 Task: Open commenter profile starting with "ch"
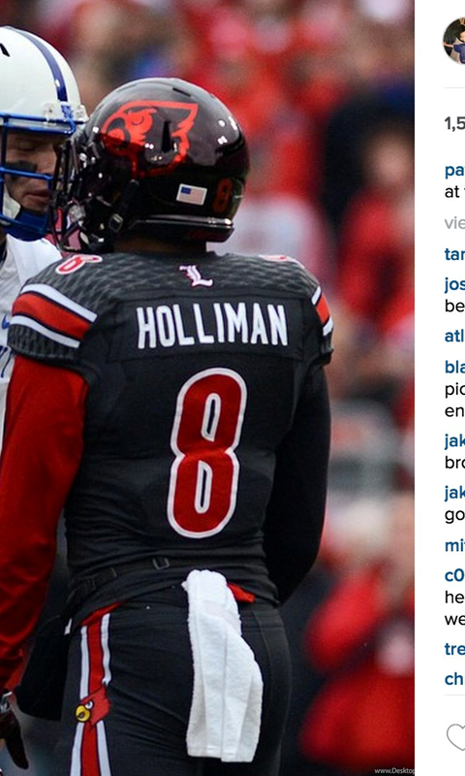click(454, 679)
